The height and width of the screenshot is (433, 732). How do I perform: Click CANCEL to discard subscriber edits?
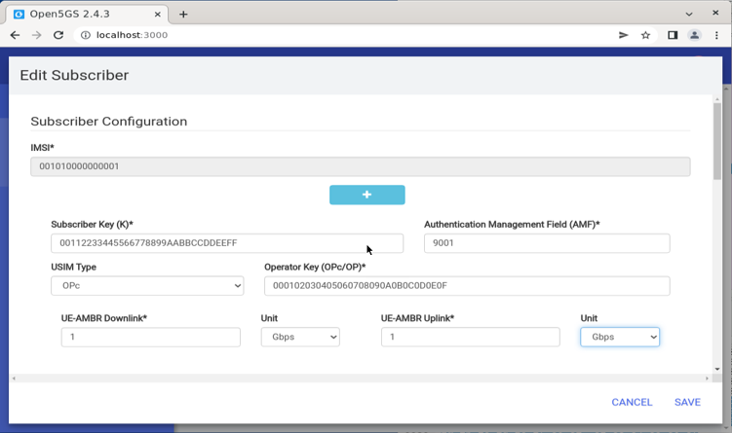[x=632, y=402]
